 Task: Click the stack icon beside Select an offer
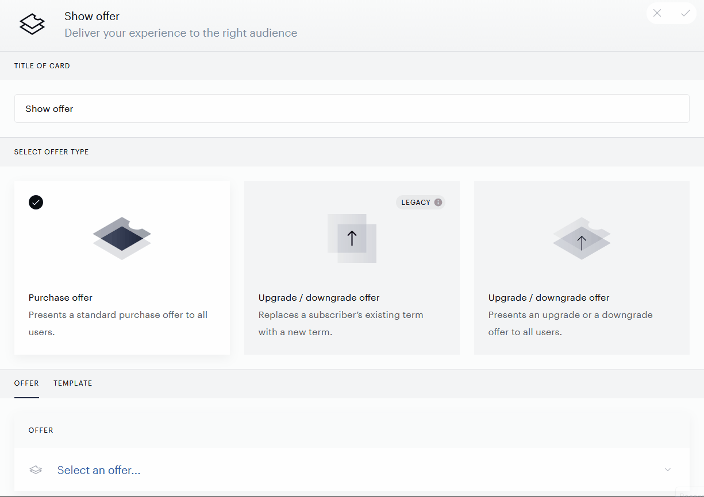point(36,470)
